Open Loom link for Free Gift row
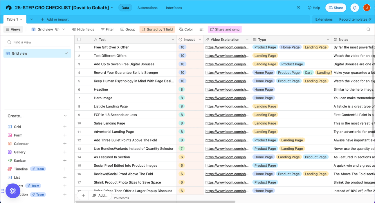375x203 pixels. (227, 47)
